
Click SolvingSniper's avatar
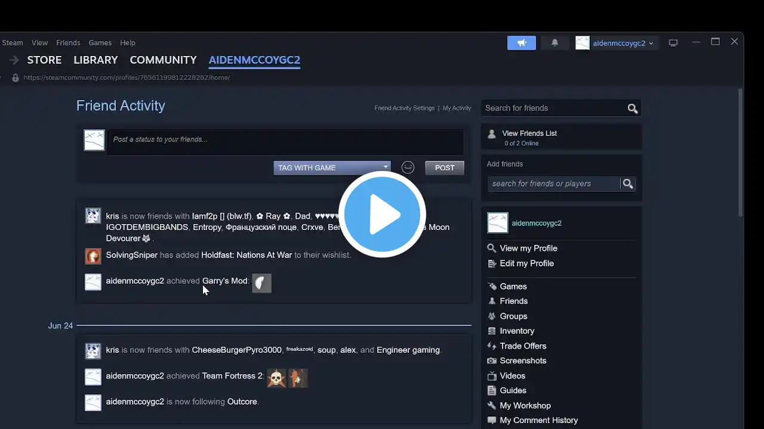(93, 256)
